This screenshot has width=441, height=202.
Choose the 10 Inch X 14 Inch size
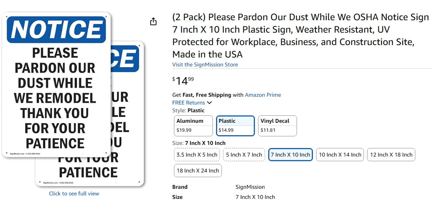click(340, 155)
